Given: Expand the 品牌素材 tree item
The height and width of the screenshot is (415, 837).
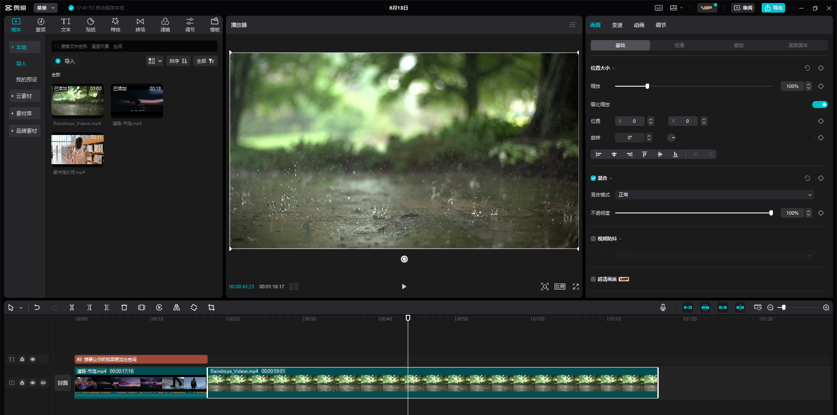Looking at the screenshot, I should click(x=25, y=131).
